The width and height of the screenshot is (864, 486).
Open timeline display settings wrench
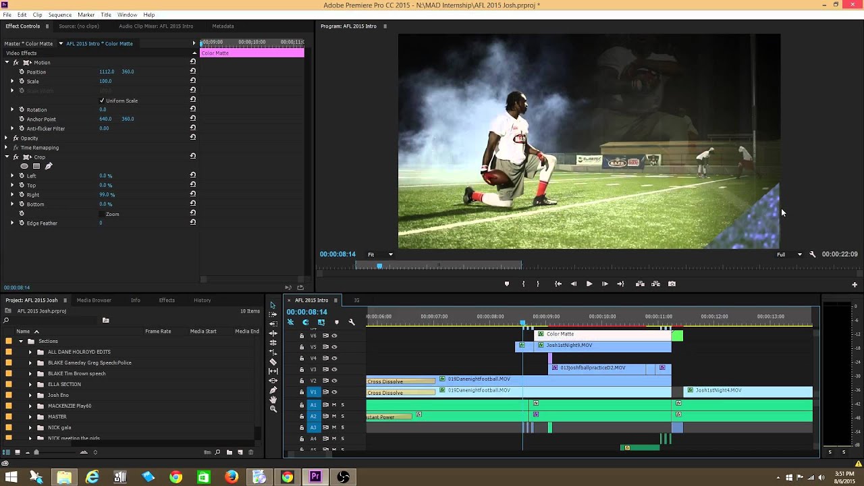pos(352,322)
